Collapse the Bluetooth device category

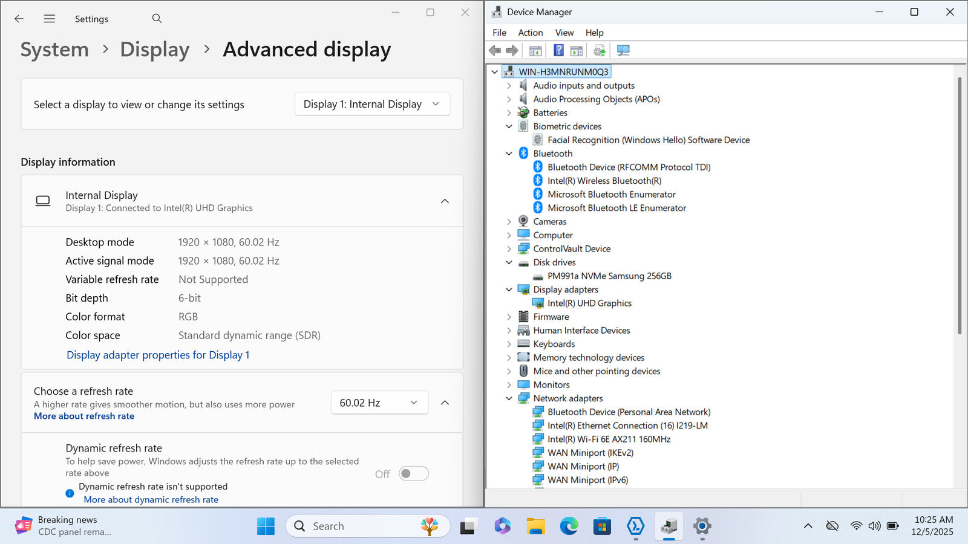point(509,154)
